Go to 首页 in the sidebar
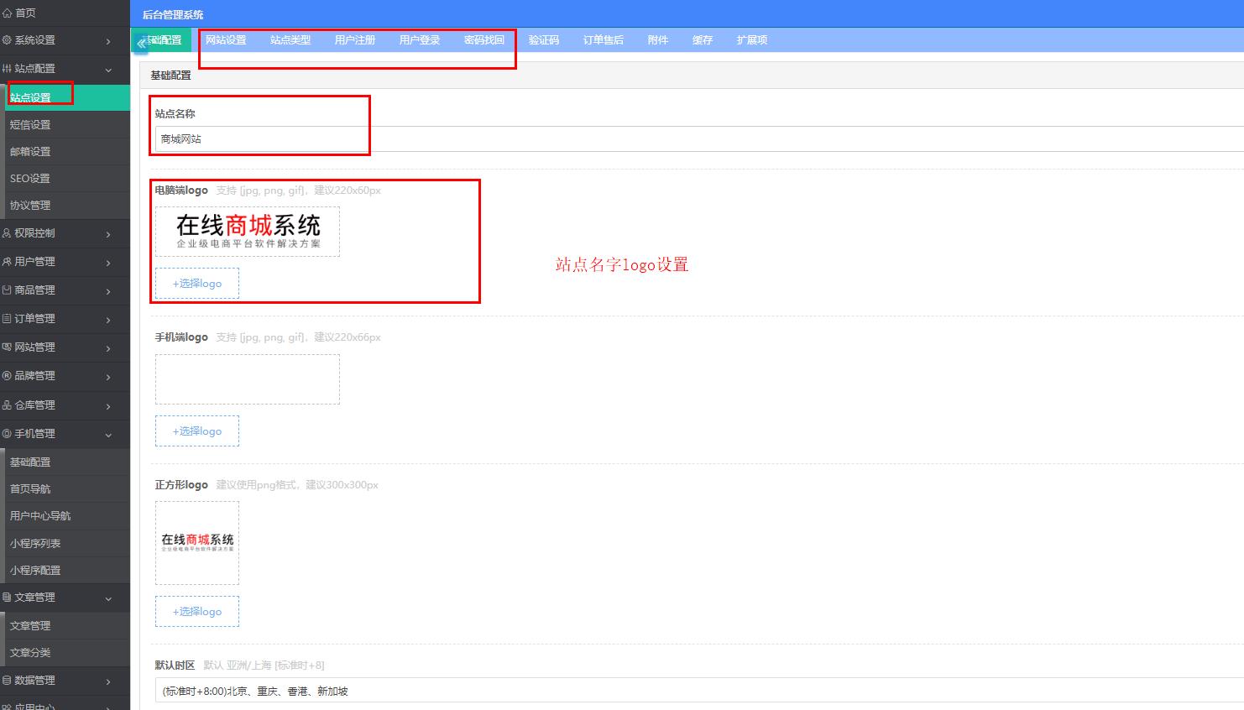 [65, 13]
